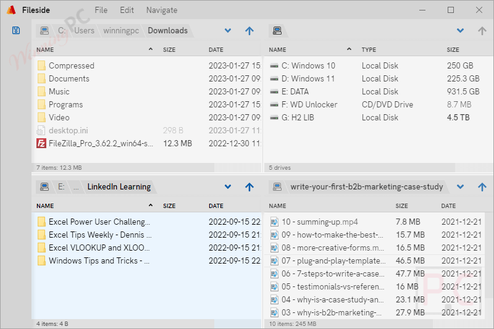Click E: breadcrumb in bottom-left pane
This screenshot has height=329, width=494.
(61, 186)
